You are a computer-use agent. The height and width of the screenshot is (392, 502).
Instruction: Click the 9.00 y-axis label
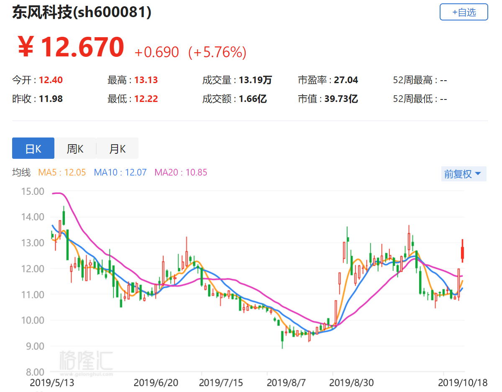click(x=34, y=346)
